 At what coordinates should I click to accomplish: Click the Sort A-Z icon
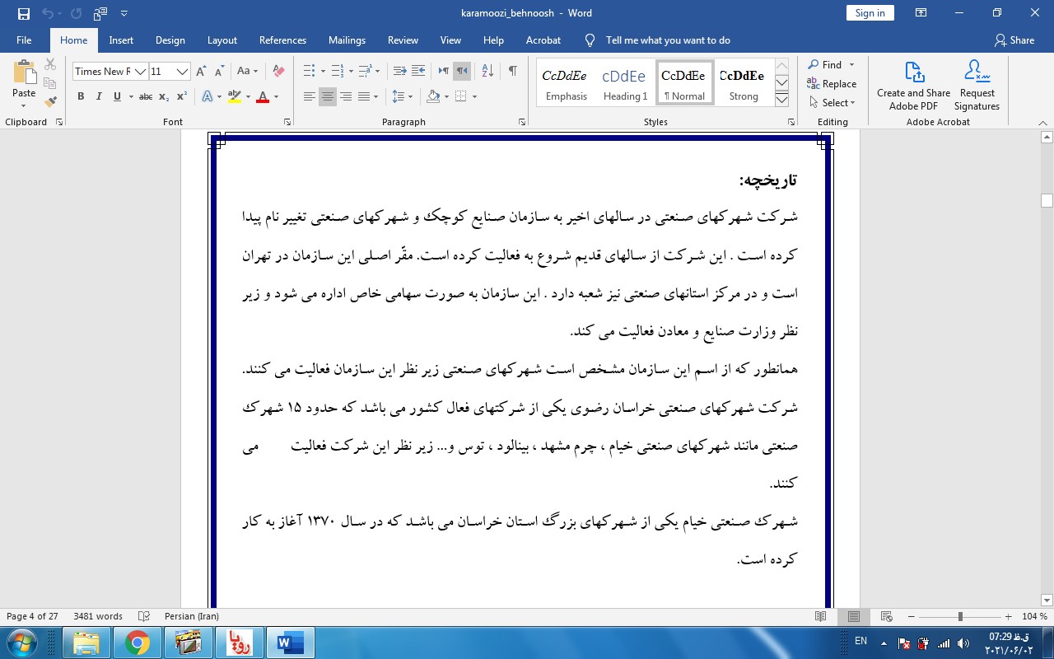(487, 71)
